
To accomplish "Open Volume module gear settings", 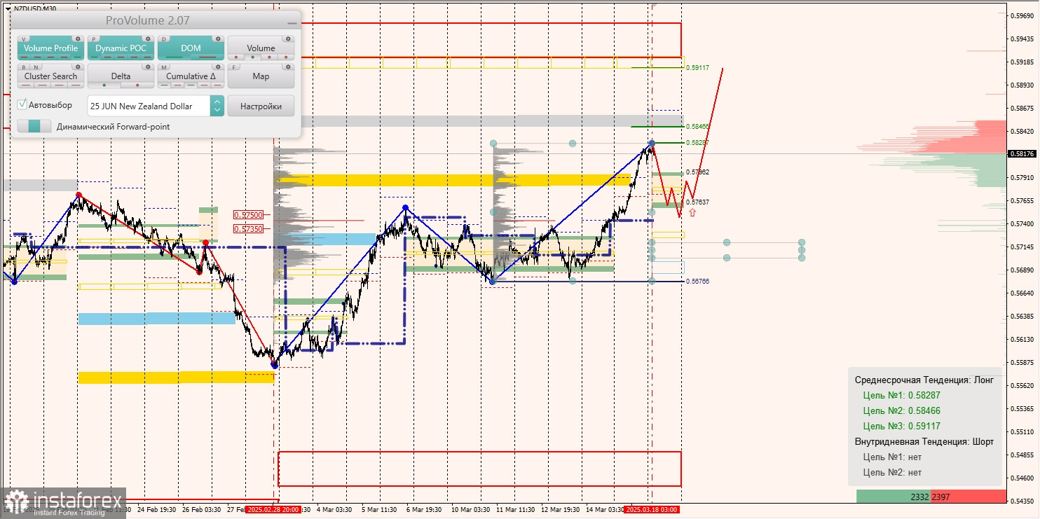I will [288, 39].
